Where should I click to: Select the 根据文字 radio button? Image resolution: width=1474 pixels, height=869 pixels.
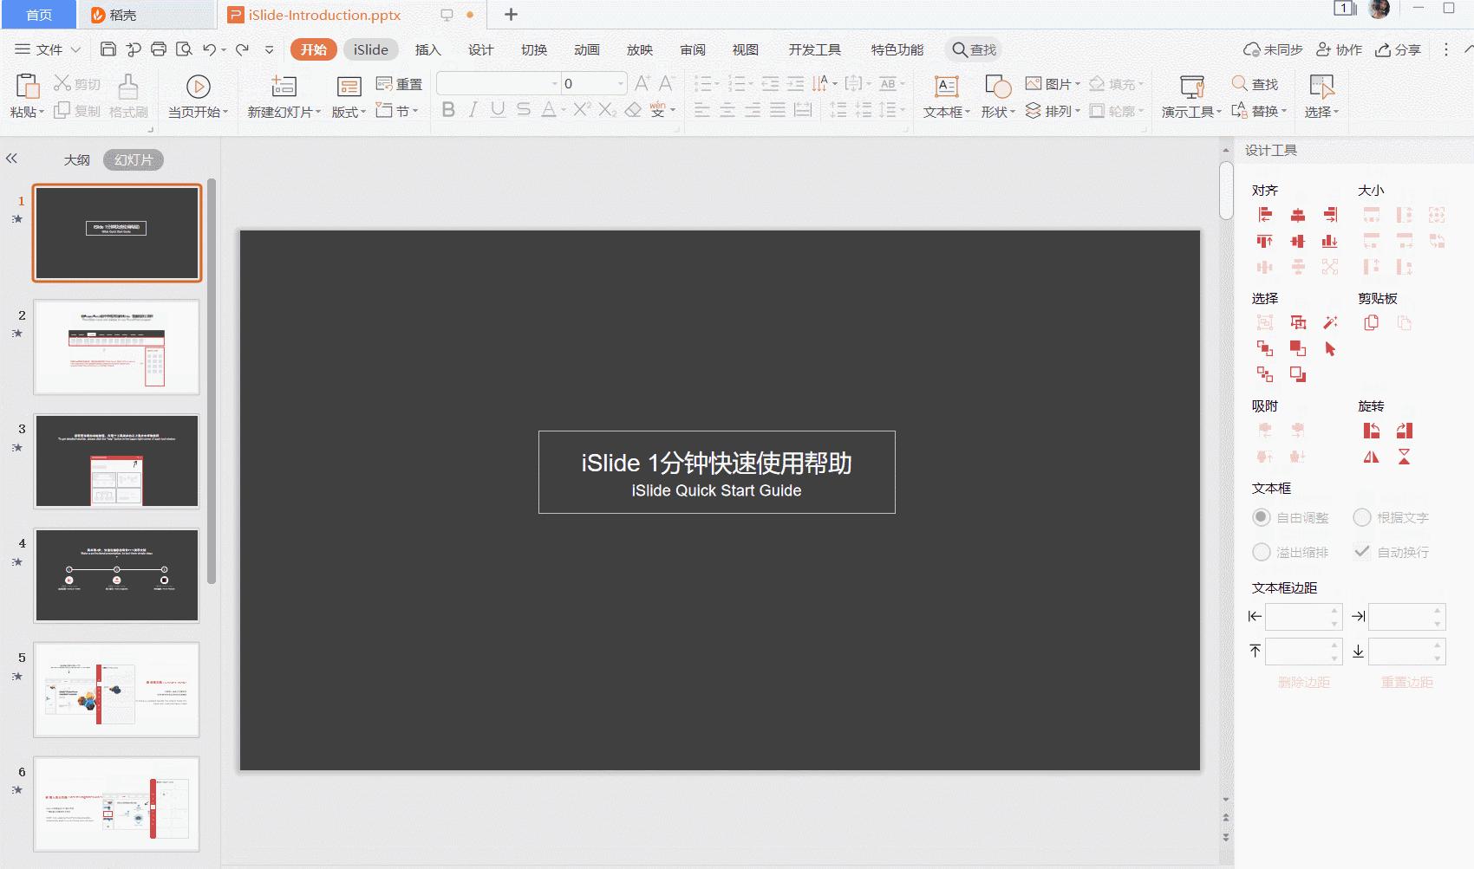[x=1362, y=517]
